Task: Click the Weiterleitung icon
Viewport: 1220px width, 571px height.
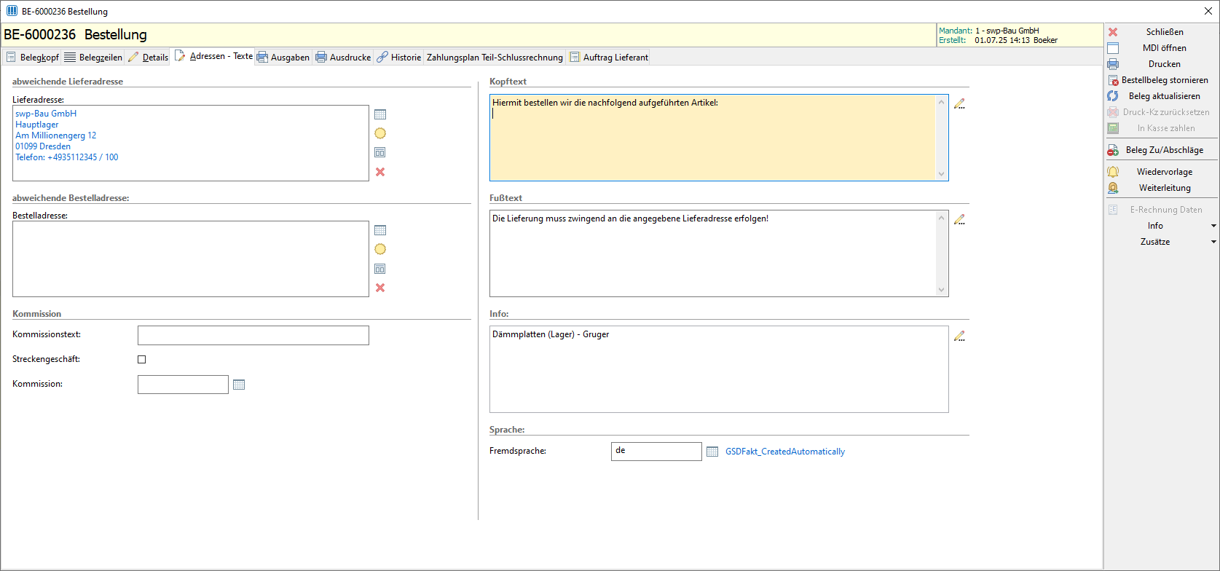Action: (1113, 188)
